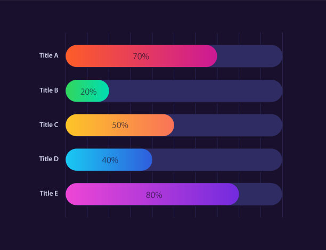Click the unfilled track of Title A bar
The image size is (326, 250).
(249, 56)
